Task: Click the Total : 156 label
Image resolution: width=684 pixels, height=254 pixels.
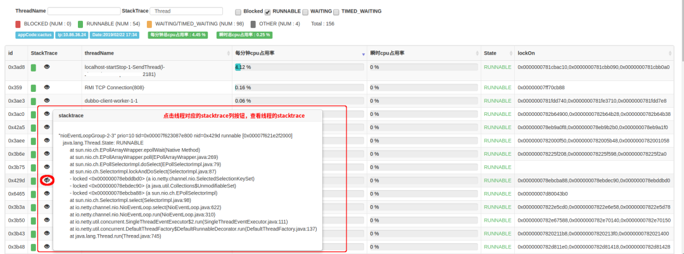Action: click(x=323, y=23)
